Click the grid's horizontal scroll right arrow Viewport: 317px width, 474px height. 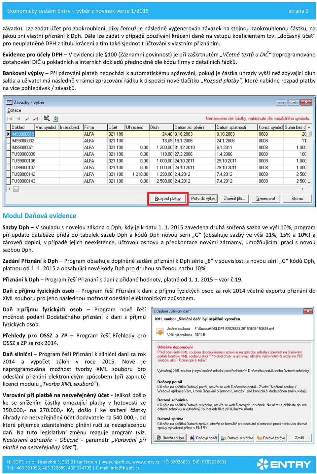[302, 189]
